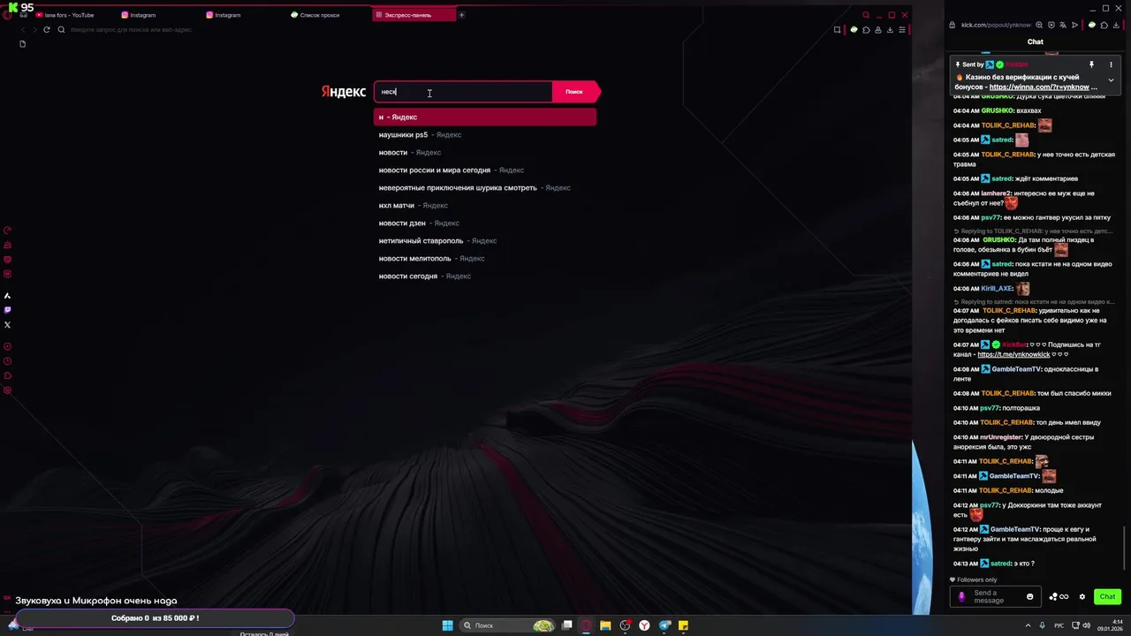Click username Kirill_AXE in chat
1131x636 pixels.
pyautogui.click(x=997, y=289)
